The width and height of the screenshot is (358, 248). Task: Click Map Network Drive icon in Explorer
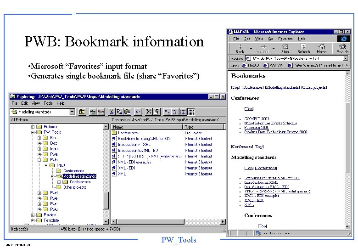coord(93,112)
